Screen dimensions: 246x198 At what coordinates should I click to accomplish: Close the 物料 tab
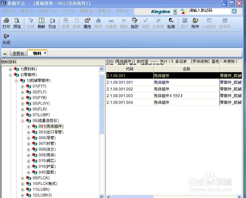pos(45,53)
